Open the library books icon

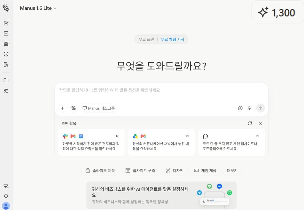[6, 64]
